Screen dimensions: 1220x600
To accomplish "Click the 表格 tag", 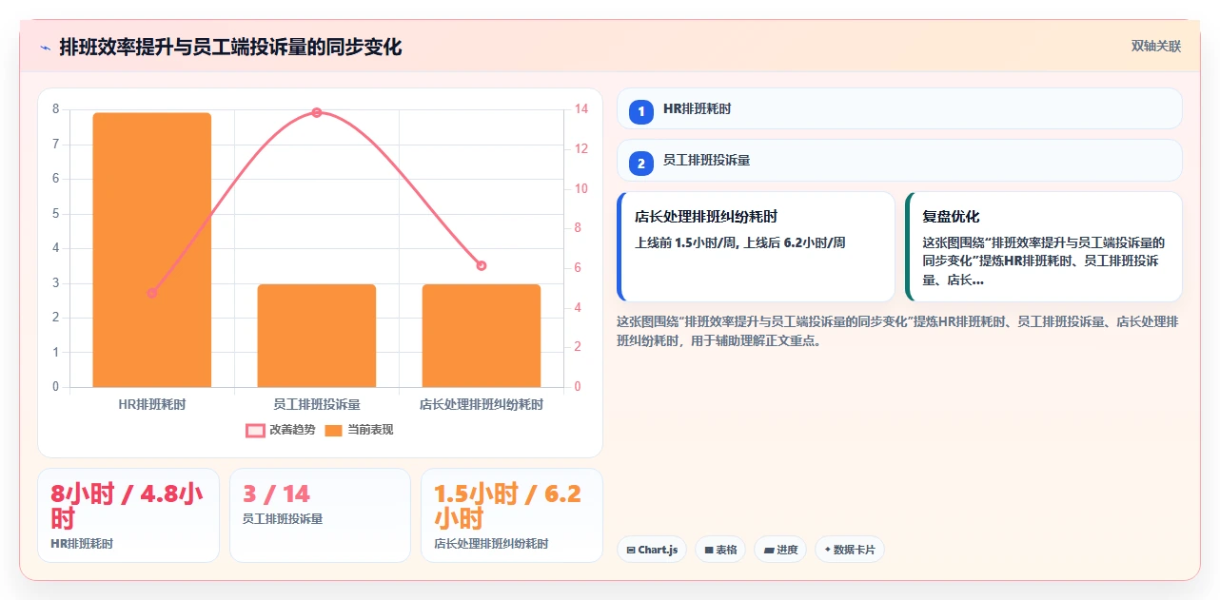I will [x=720, y=550].
